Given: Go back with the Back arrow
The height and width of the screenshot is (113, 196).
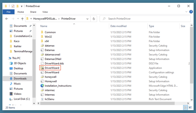Looking at the screenshot, I should [x=7, y=19].
